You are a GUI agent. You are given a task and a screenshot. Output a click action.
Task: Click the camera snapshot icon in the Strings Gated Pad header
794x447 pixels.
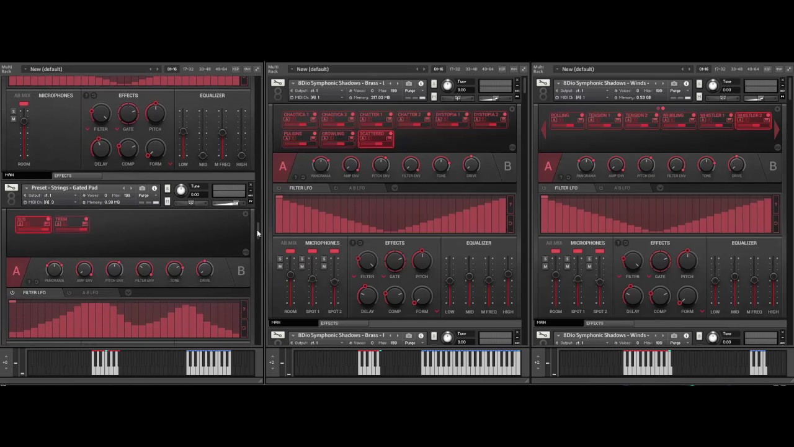point(142,188)
